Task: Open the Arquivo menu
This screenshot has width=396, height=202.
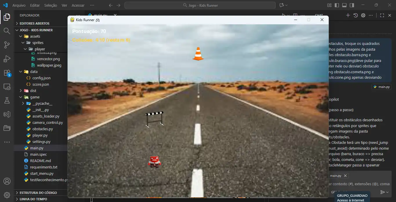Action: click(x=19, y=5)
